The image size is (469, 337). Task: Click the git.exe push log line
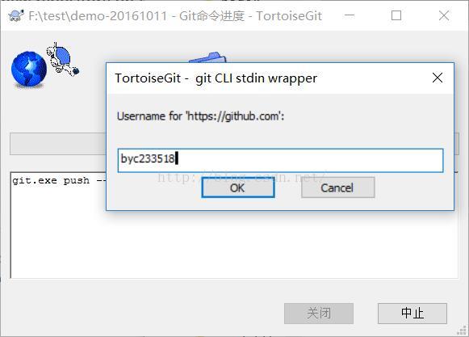pyautogui.click(x=59, y=181)
